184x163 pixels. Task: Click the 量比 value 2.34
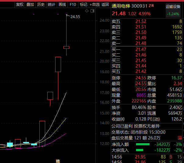(178, 84)
